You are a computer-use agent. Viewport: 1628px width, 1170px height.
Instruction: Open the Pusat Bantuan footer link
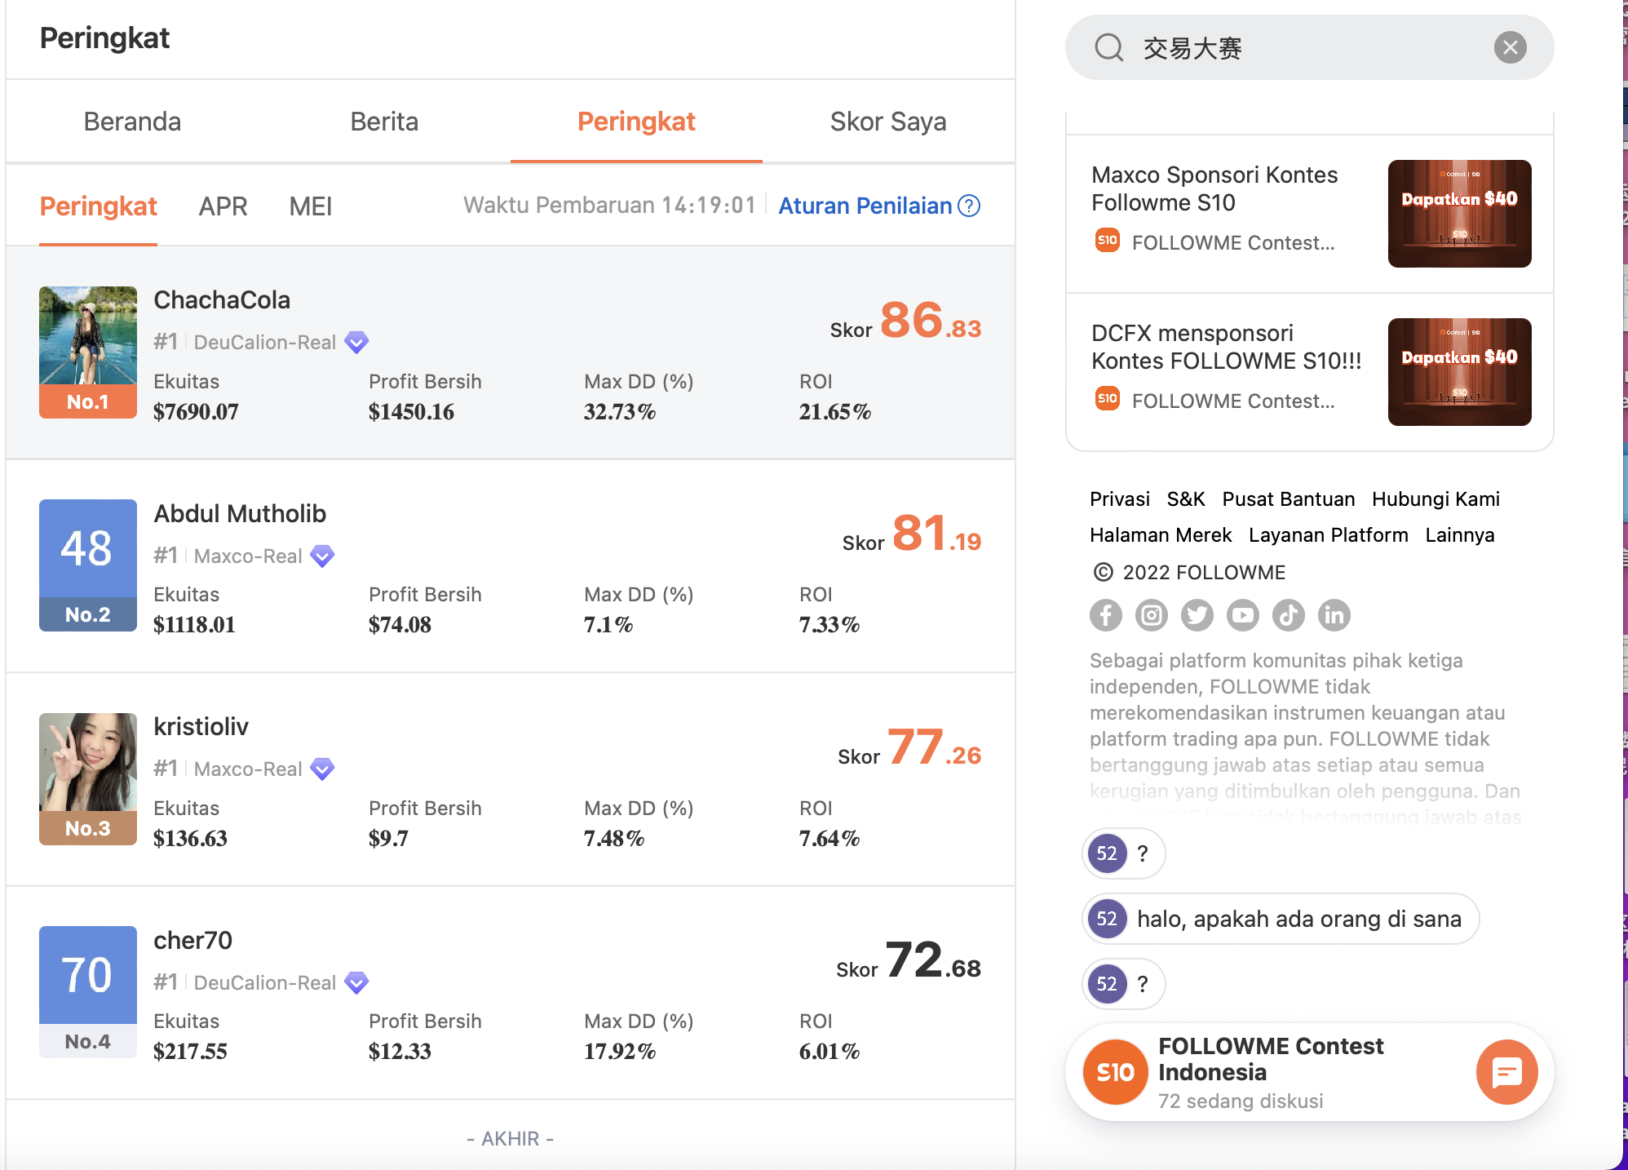[x=1288, y=499]
